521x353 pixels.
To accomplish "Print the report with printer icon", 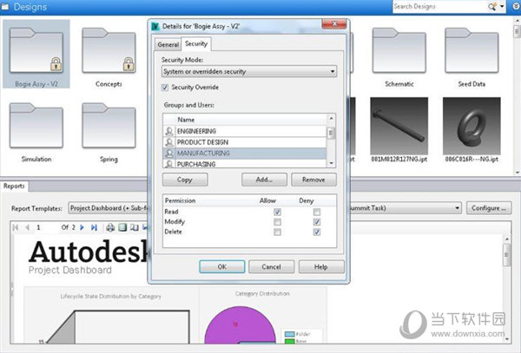I will pyautogui.click(x=110, y=227).
